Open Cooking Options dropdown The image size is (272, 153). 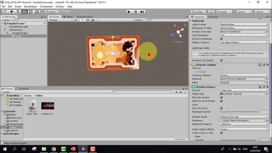tap(244, 75)
